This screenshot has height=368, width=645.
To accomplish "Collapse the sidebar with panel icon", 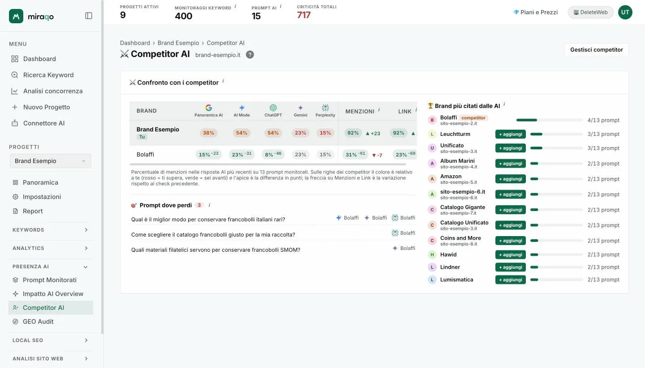I will point(89,16).
